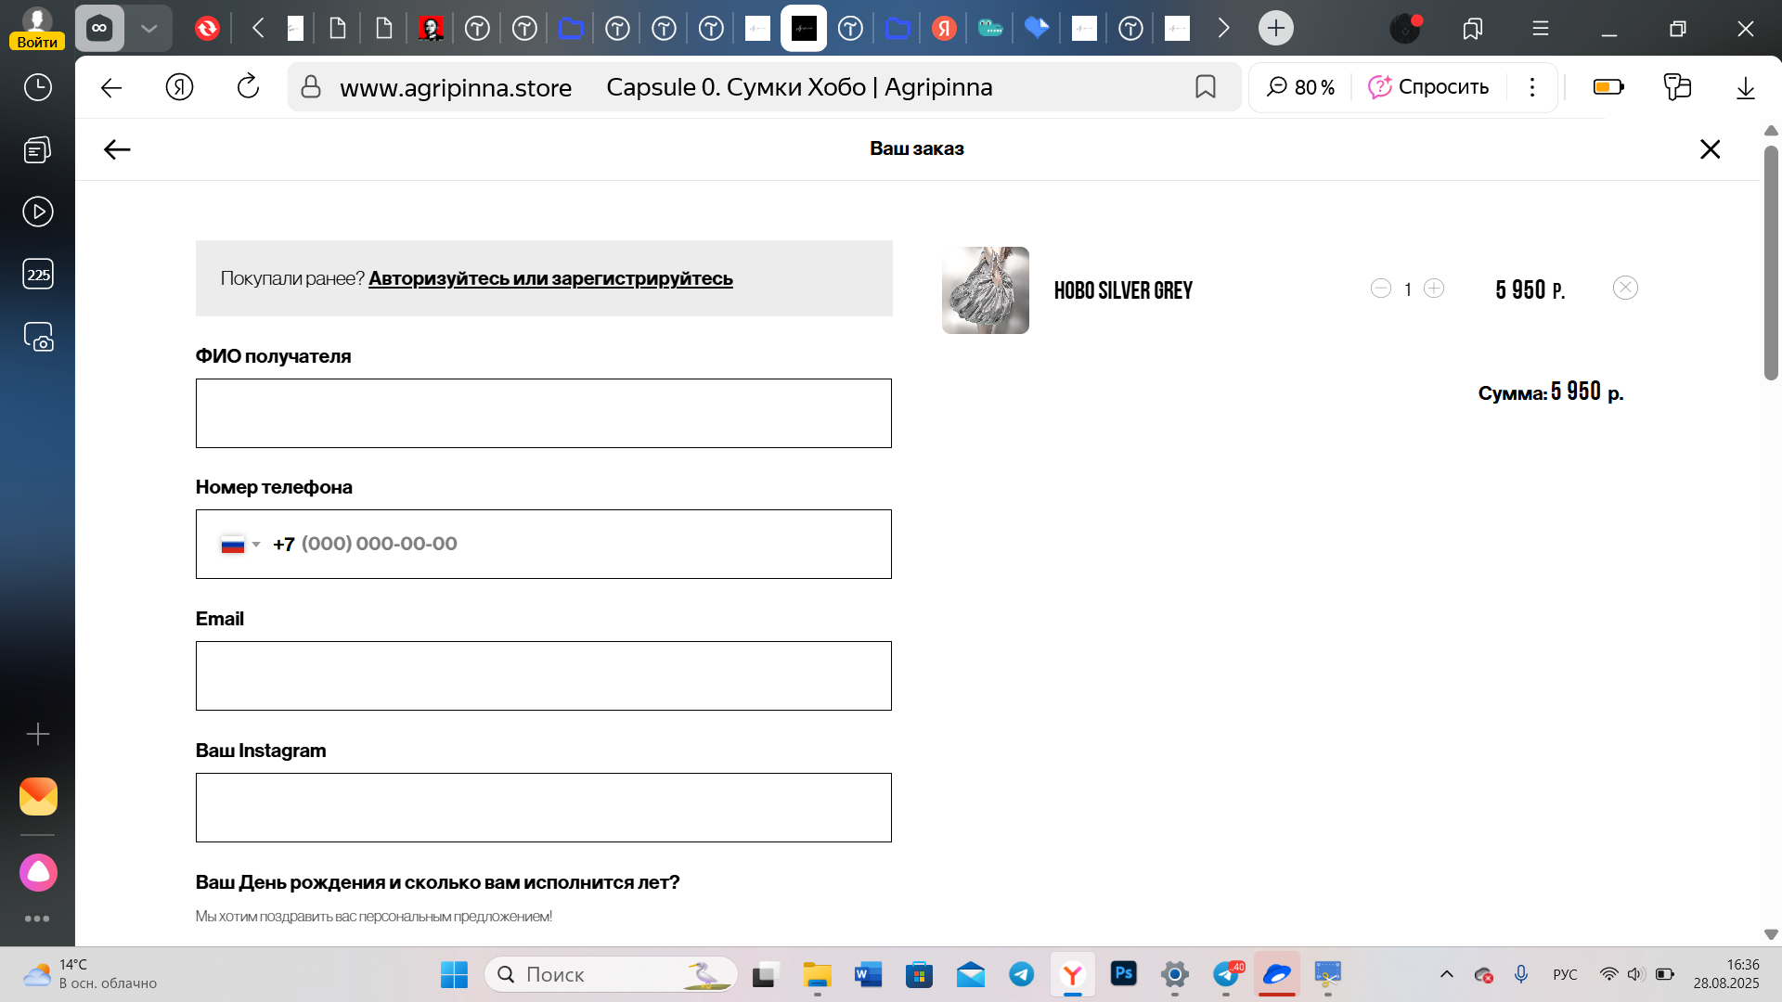Switch to the red Я Yandex tab

tap(944, 29)
